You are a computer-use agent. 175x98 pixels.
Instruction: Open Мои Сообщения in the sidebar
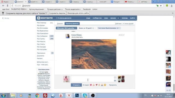(42, 36)
